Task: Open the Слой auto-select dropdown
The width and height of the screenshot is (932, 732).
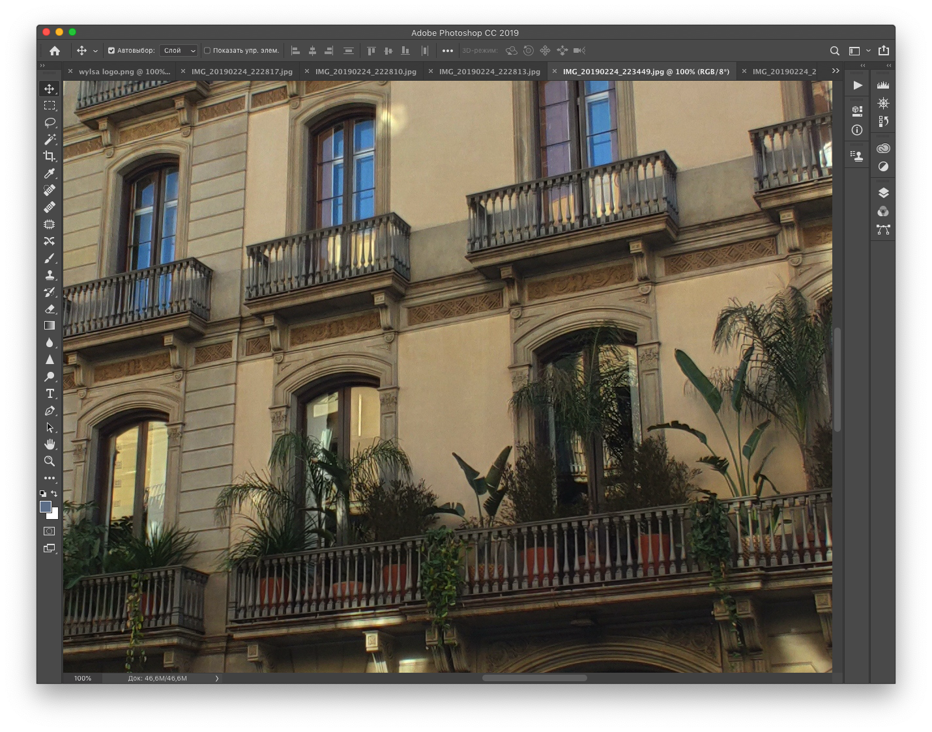Action: coord(179,51)
